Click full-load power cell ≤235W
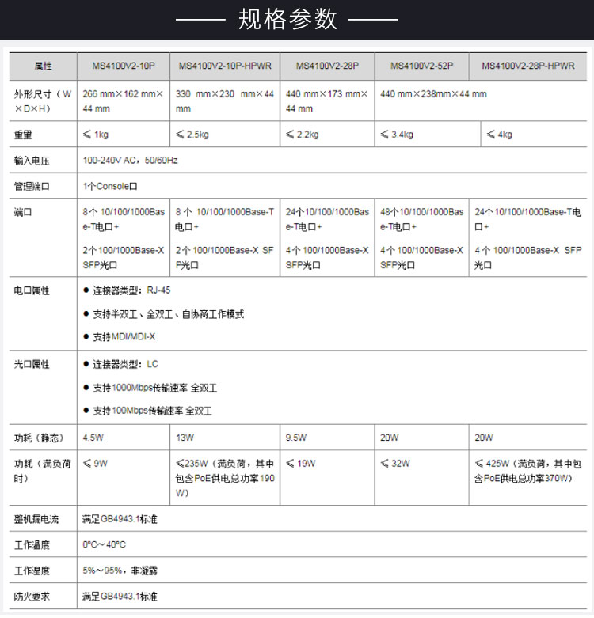The image size is (594, 618). (225, 479)
